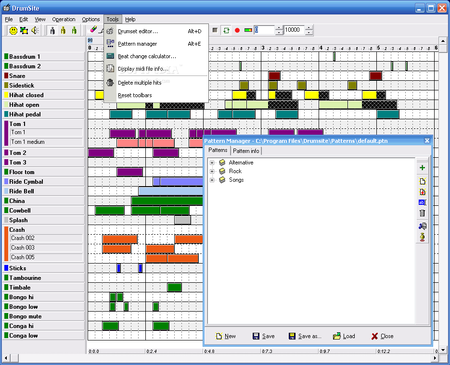Click the yellow smiley face toolbar icon
This screenshot has height=365, width=450.
coord(13,30)
